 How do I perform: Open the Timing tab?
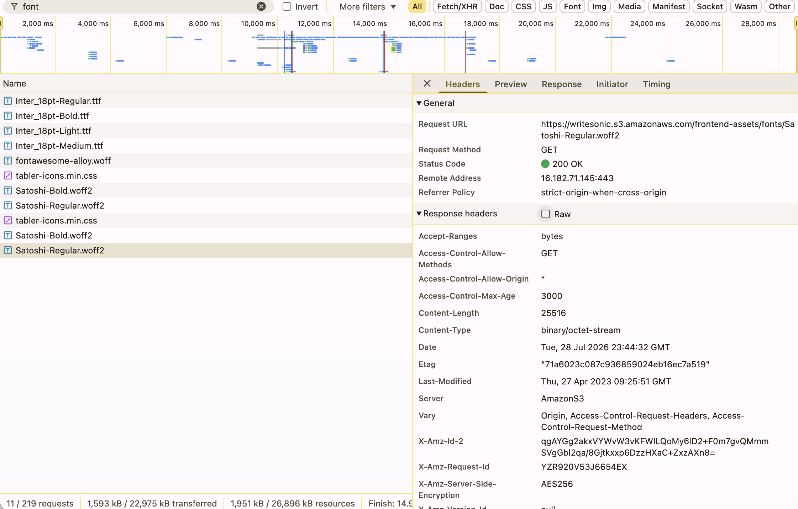tap(657, 84)
